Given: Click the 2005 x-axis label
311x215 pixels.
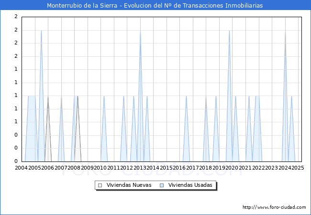Looking at the screenshot, I should coord(34,168).
